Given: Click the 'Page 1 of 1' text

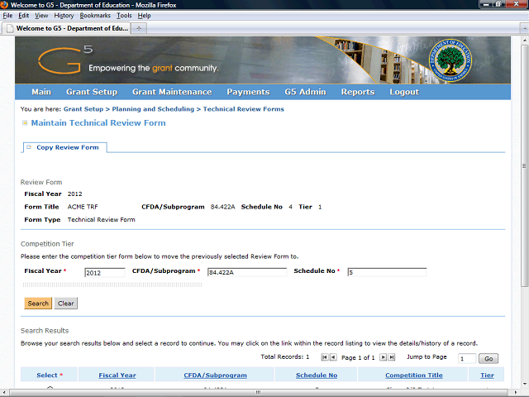Looking at the screenshot, I should coord(358,357).
